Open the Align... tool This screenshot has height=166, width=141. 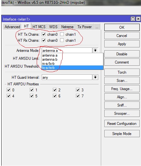click(122, 97)
